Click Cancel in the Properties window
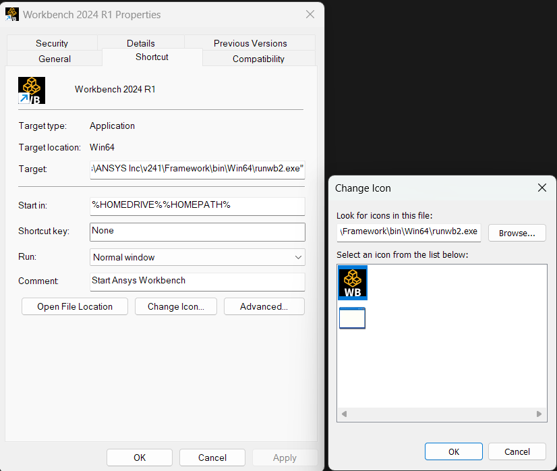This screenshot has width=557, height=471. [x=212, y=458]
